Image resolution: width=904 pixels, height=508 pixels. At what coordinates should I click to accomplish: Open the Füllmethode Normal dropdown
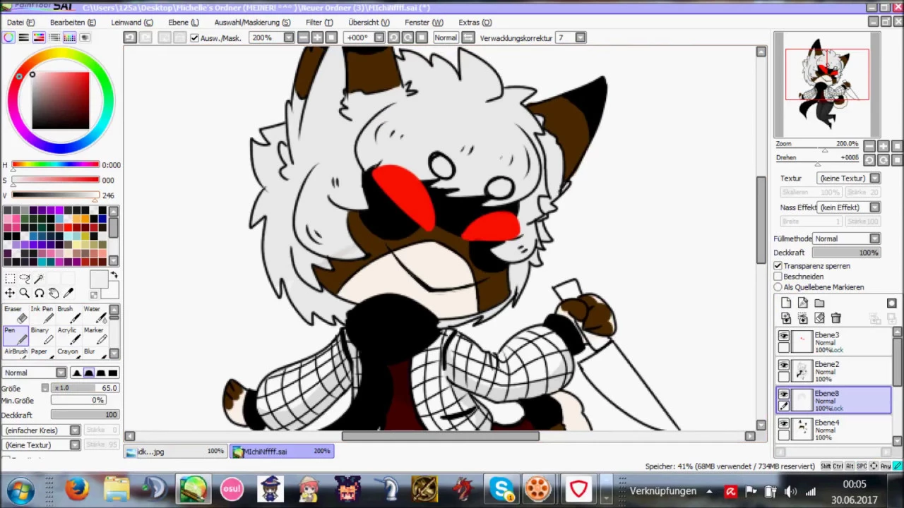[874, 238]
